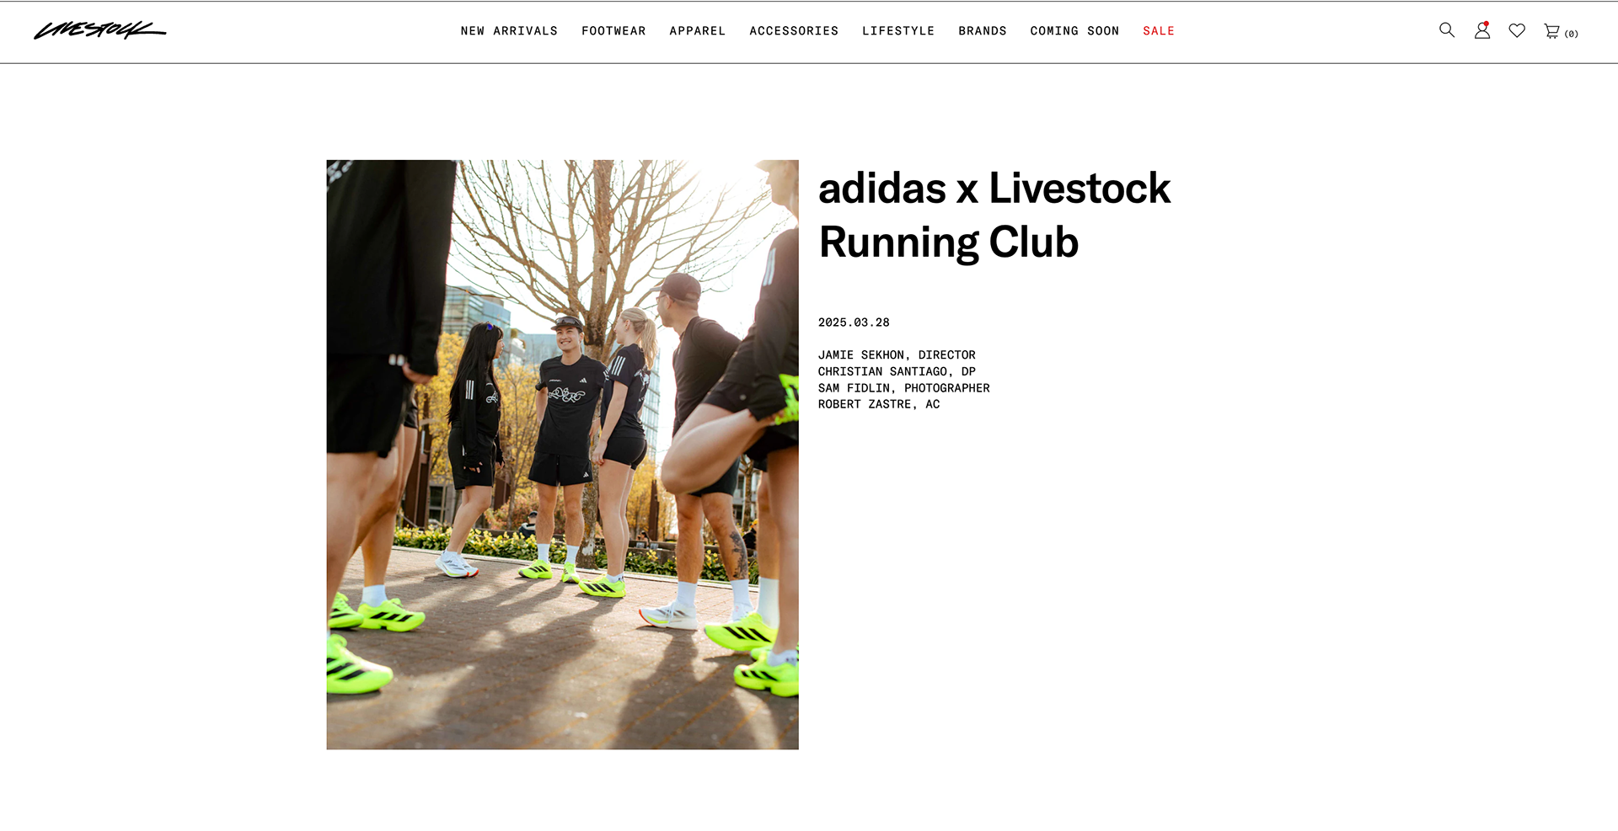1618x831 pixels.
Task: Open the user account icon
Action: [x=1482, y=30]
